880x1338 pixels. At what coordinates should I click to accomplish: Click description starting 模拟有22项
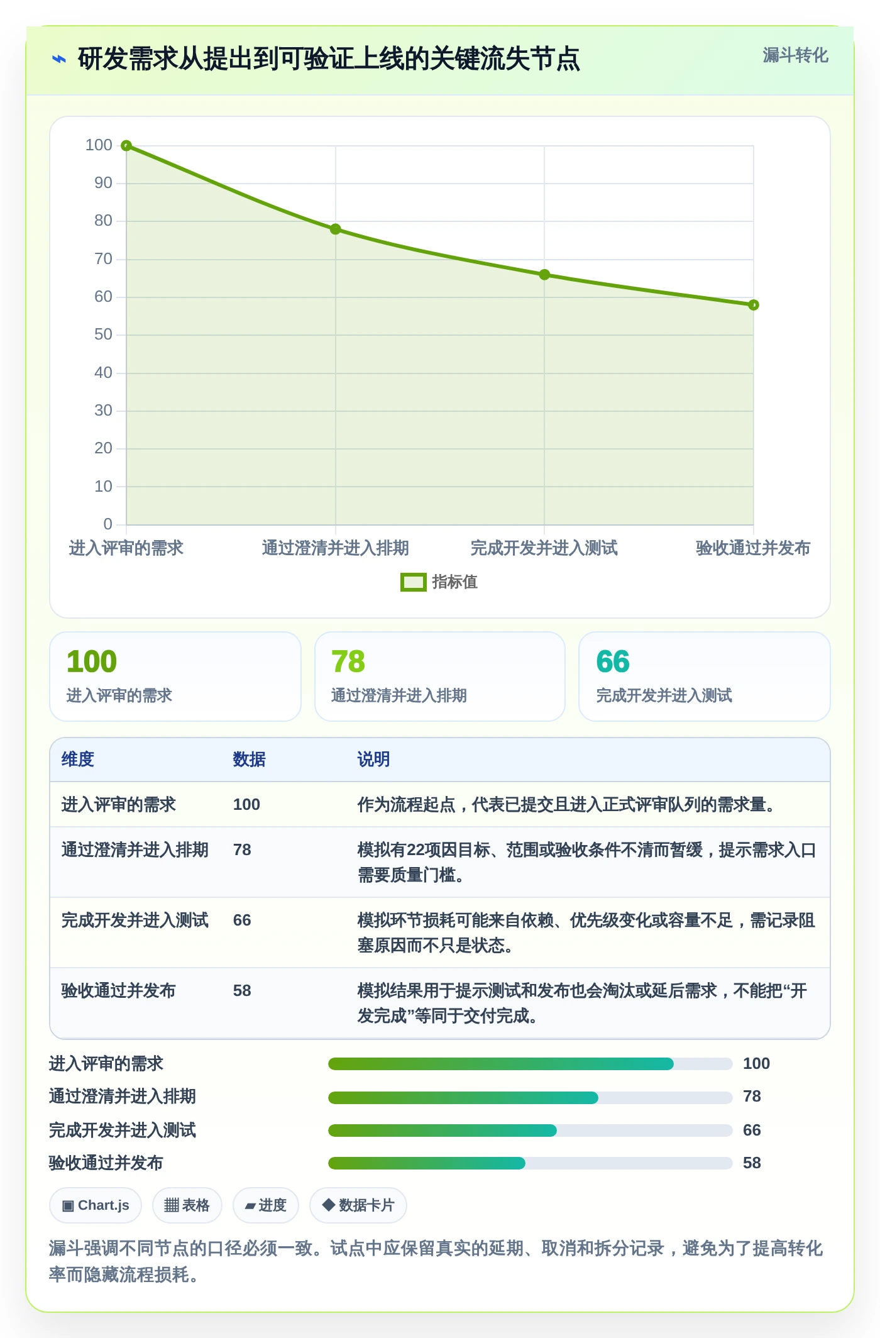tap(587, 863)
